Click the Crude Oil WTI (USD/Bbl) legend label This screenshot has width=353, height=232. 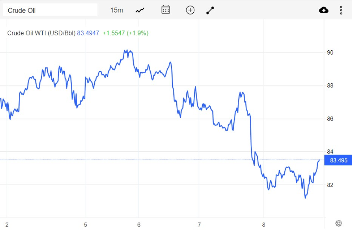tap(41, 33)
